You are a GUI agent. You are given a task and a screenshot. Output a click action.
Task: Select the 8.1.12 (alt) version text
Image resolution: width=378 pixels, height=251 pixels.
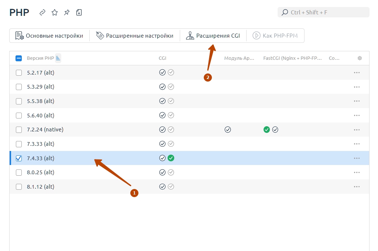(x=41, y=187)
